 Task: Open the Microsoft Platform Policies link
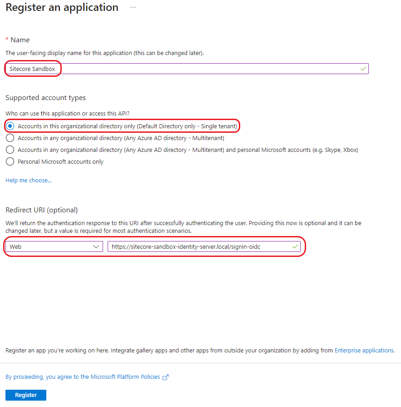coord(83,377)
